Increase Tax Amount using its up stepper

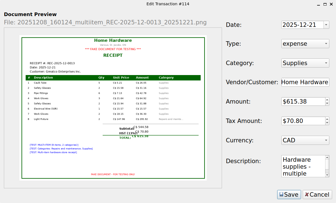tap(327, 119)
